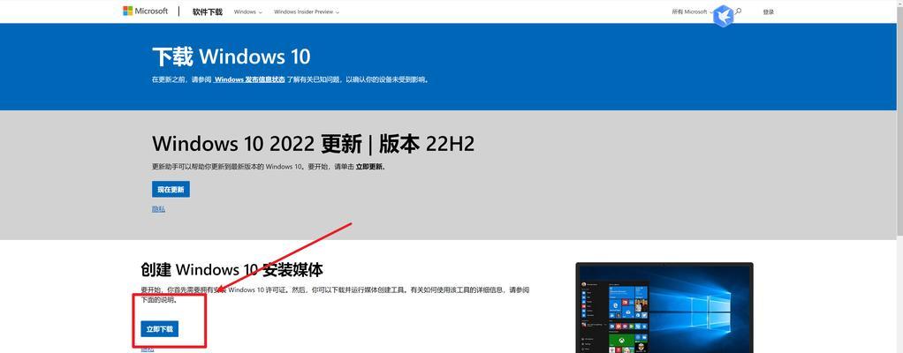Viewport: 903px width, 353px height.
Task: Open the 隐私 link under 现在更新
Action: pyautogui.click(x=158, y=208)
